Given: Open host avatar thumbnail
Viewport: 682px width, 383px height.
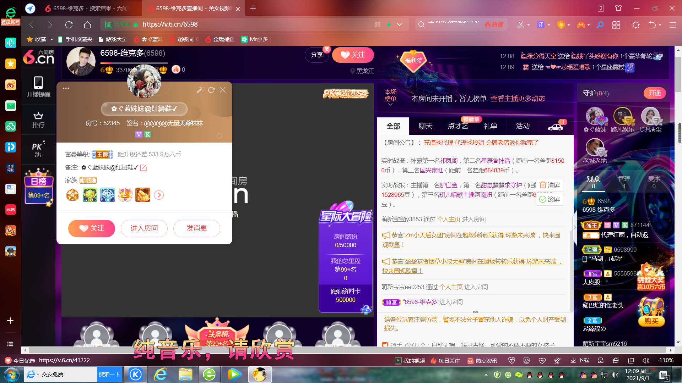Looking at the screenshot, I should [x=81, y=61].
